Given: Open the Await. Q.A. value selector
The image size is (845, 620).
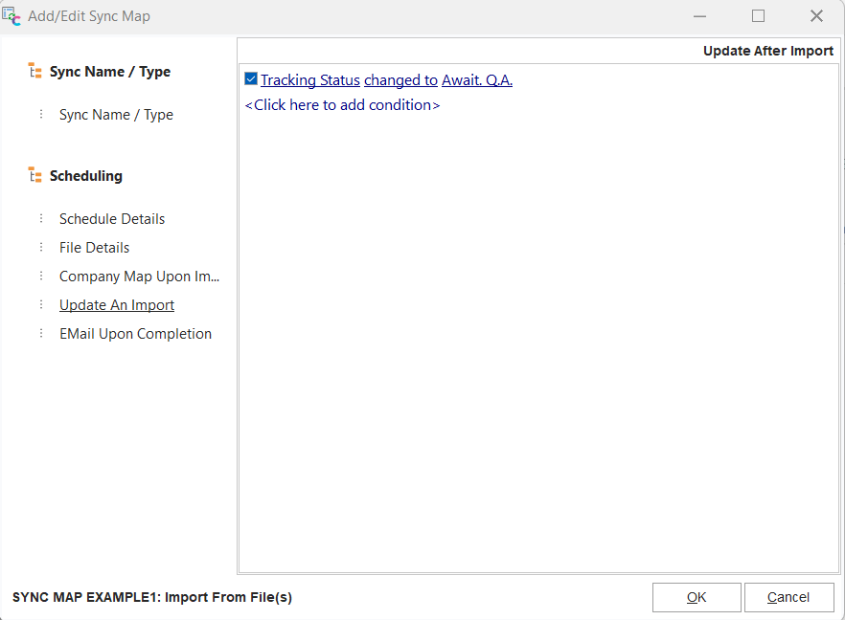Looking at the screenshot, I should coord(477,80).
